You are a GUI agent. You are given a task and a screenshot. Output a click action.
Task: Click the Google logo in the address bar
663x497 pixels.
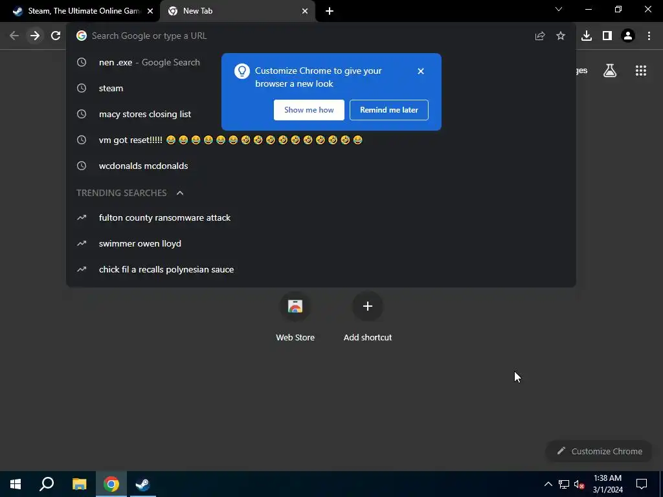(82, 36)
